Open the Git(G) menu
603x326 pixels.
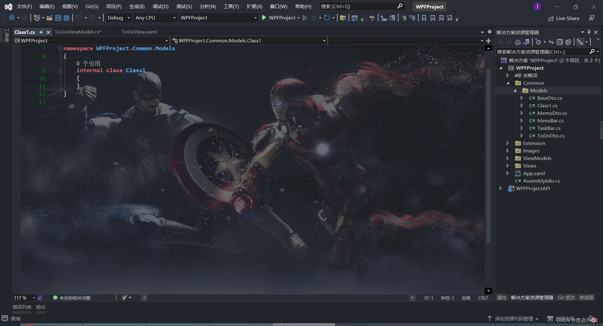[92, 6]
